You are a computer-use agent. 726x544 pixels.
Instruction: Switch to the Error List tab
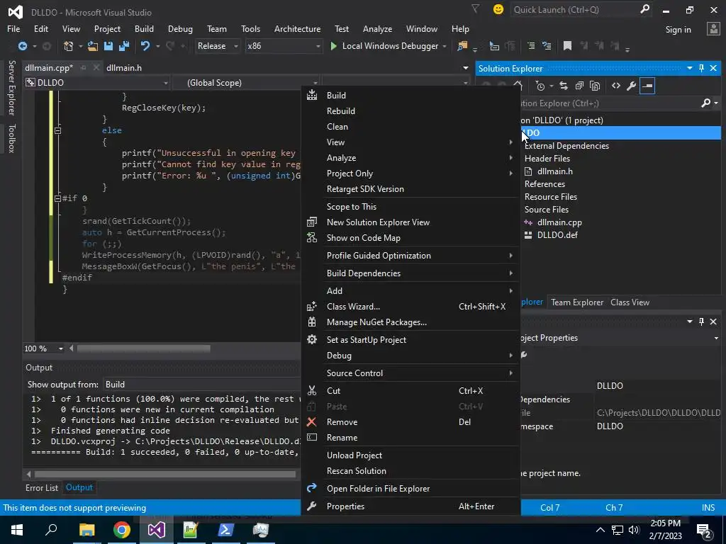pyautogui.click(x=42, y=487)
